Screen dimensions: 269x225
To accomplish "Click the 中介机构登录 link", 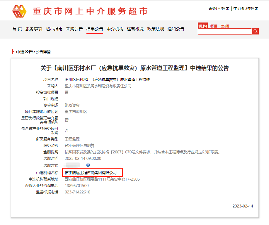I will point(245,9).
